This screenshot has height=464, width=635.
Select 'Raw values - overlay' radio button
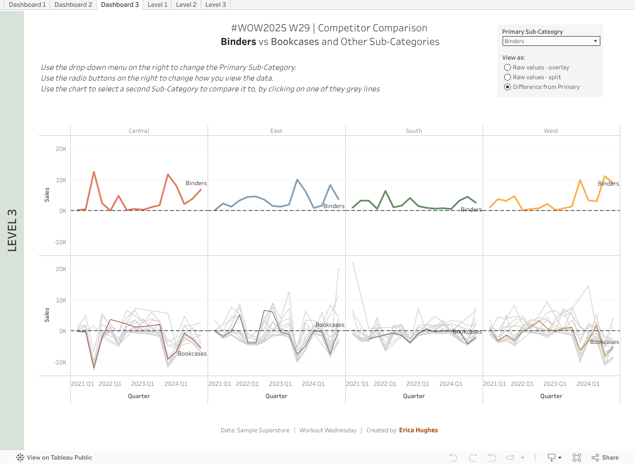pyautogui.click(x=508, y=67)
